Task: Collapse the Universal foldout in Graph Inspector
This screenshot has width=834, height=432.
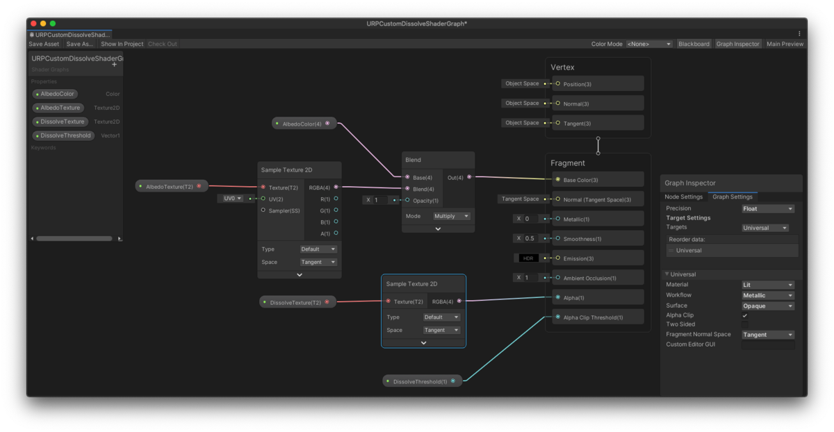Action: pos(667,274)
